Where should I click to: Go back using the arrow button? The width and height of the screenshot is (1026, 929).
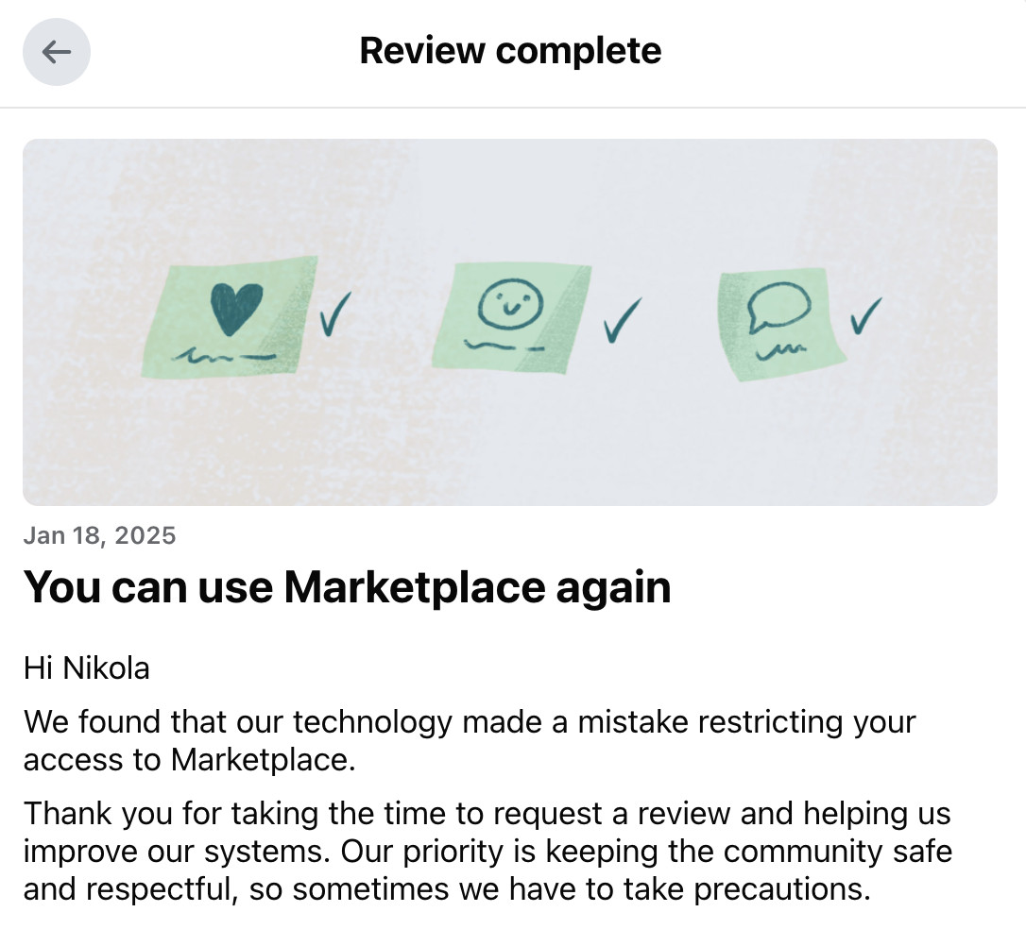tap(57, 52)
